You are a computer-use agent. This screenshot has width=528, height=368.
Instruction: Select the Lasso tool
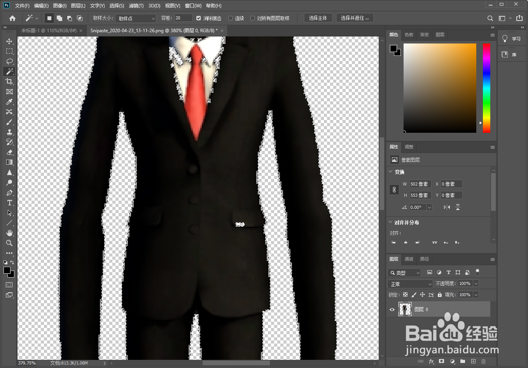pyautogui.click(x=9, y=61)
